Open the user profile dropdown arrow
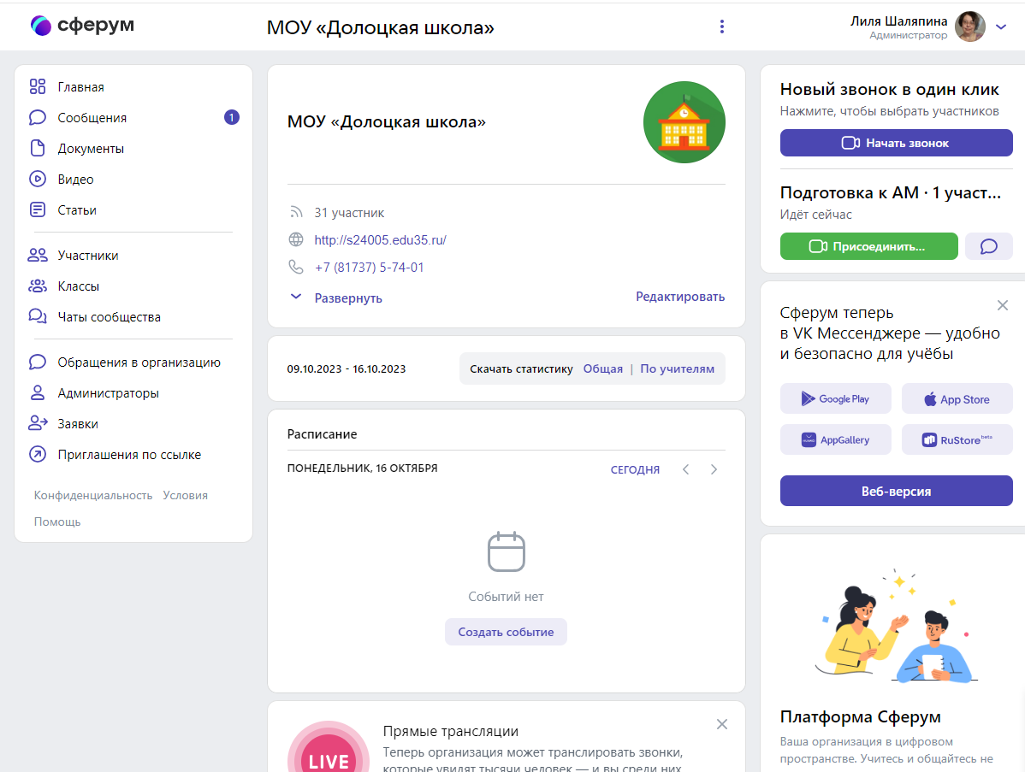This screenshot has width=1025, height=772. (x=1001, y=27)
